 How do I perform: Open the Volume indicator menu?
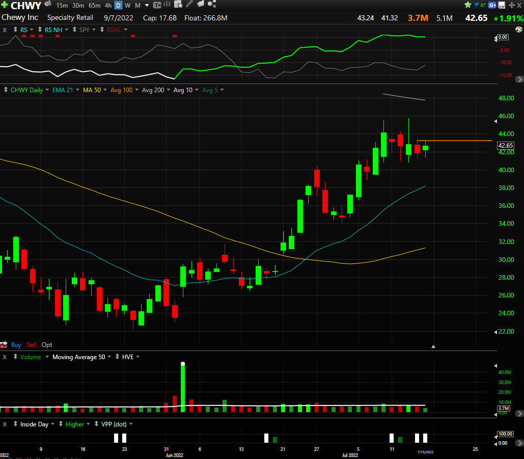[x=47, y=357]
